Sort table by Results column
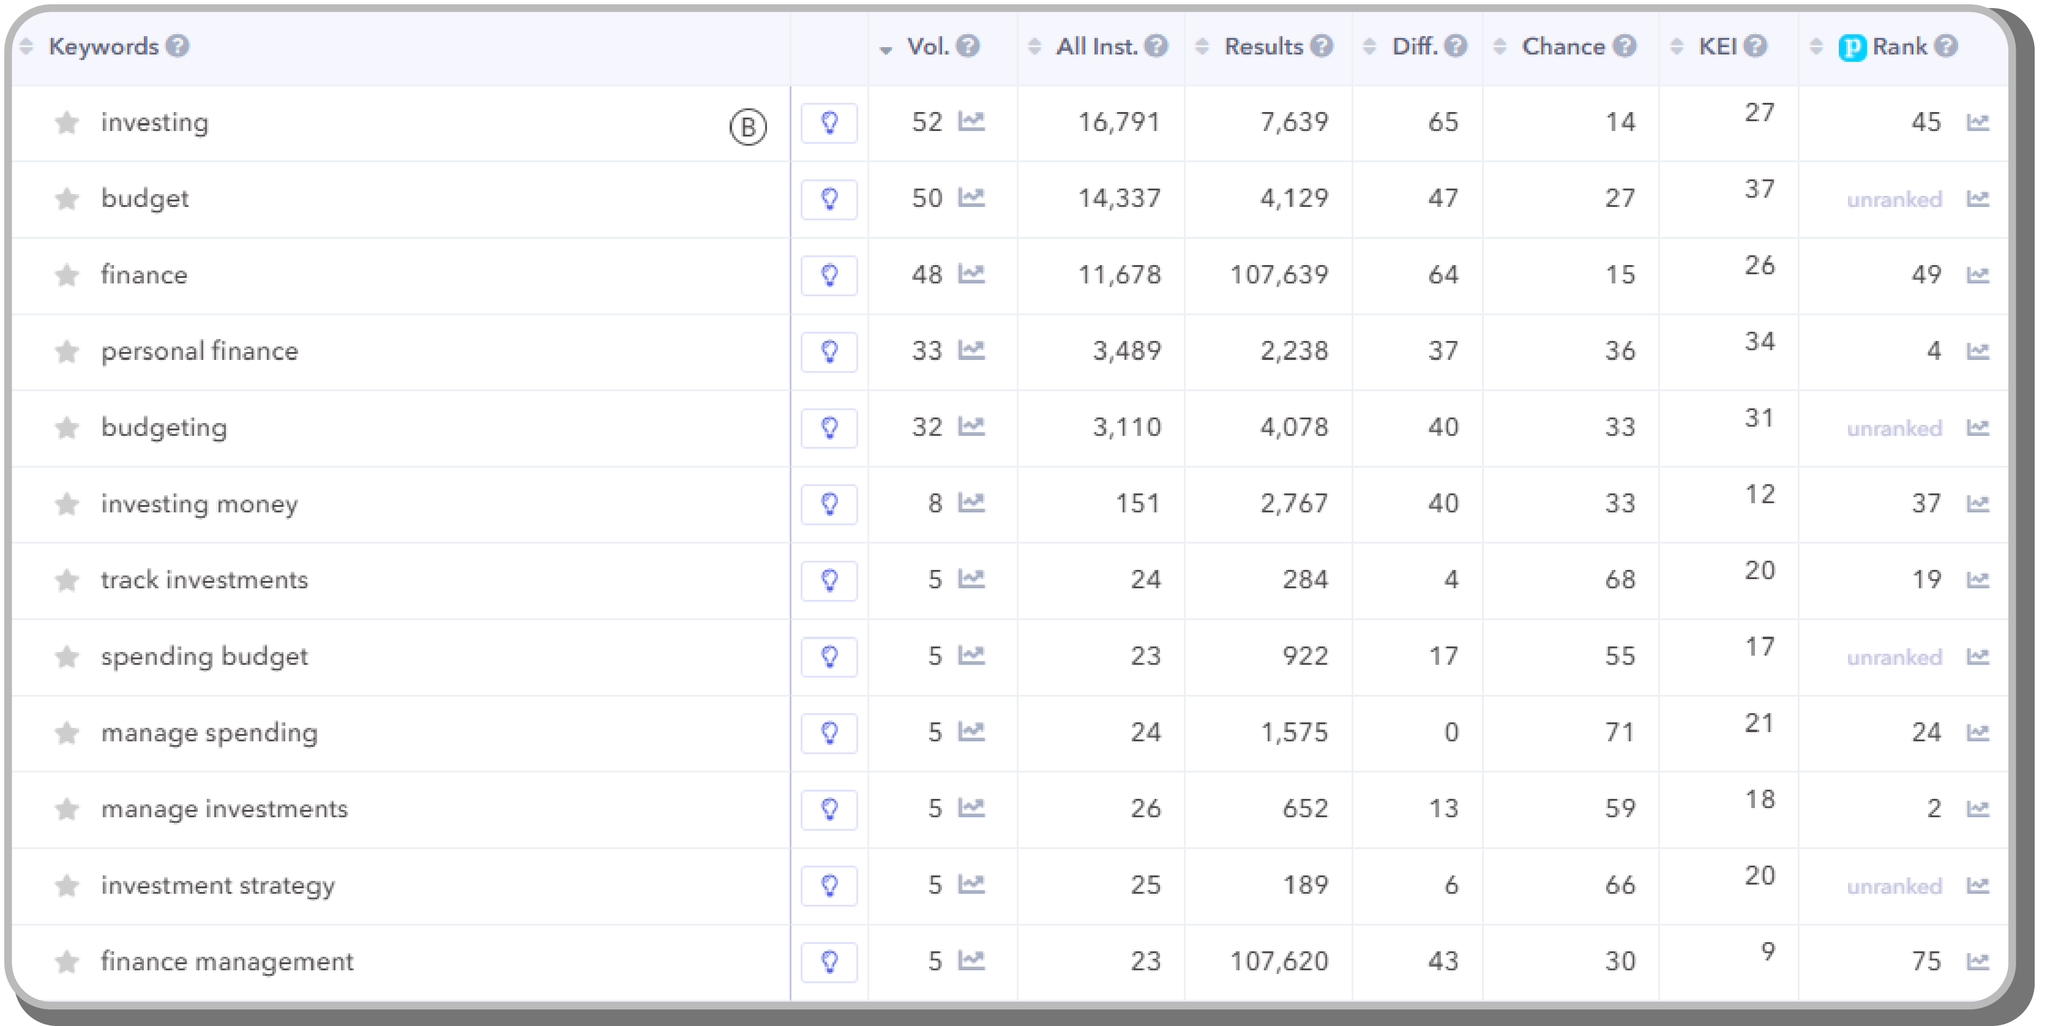 tap(1202, 47)
